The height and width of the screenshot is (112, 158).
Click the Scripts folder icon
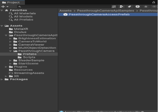(20, 57)
